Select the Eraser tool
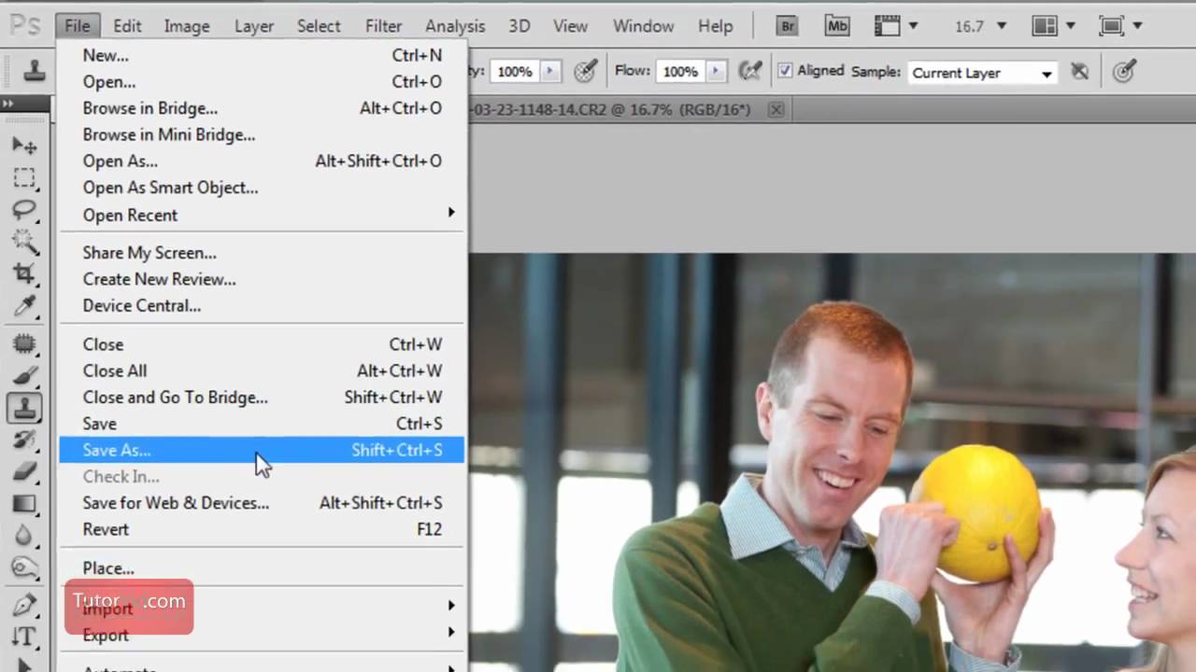Viewport: 1196px width, 672px height. click(x=24, y=471)
